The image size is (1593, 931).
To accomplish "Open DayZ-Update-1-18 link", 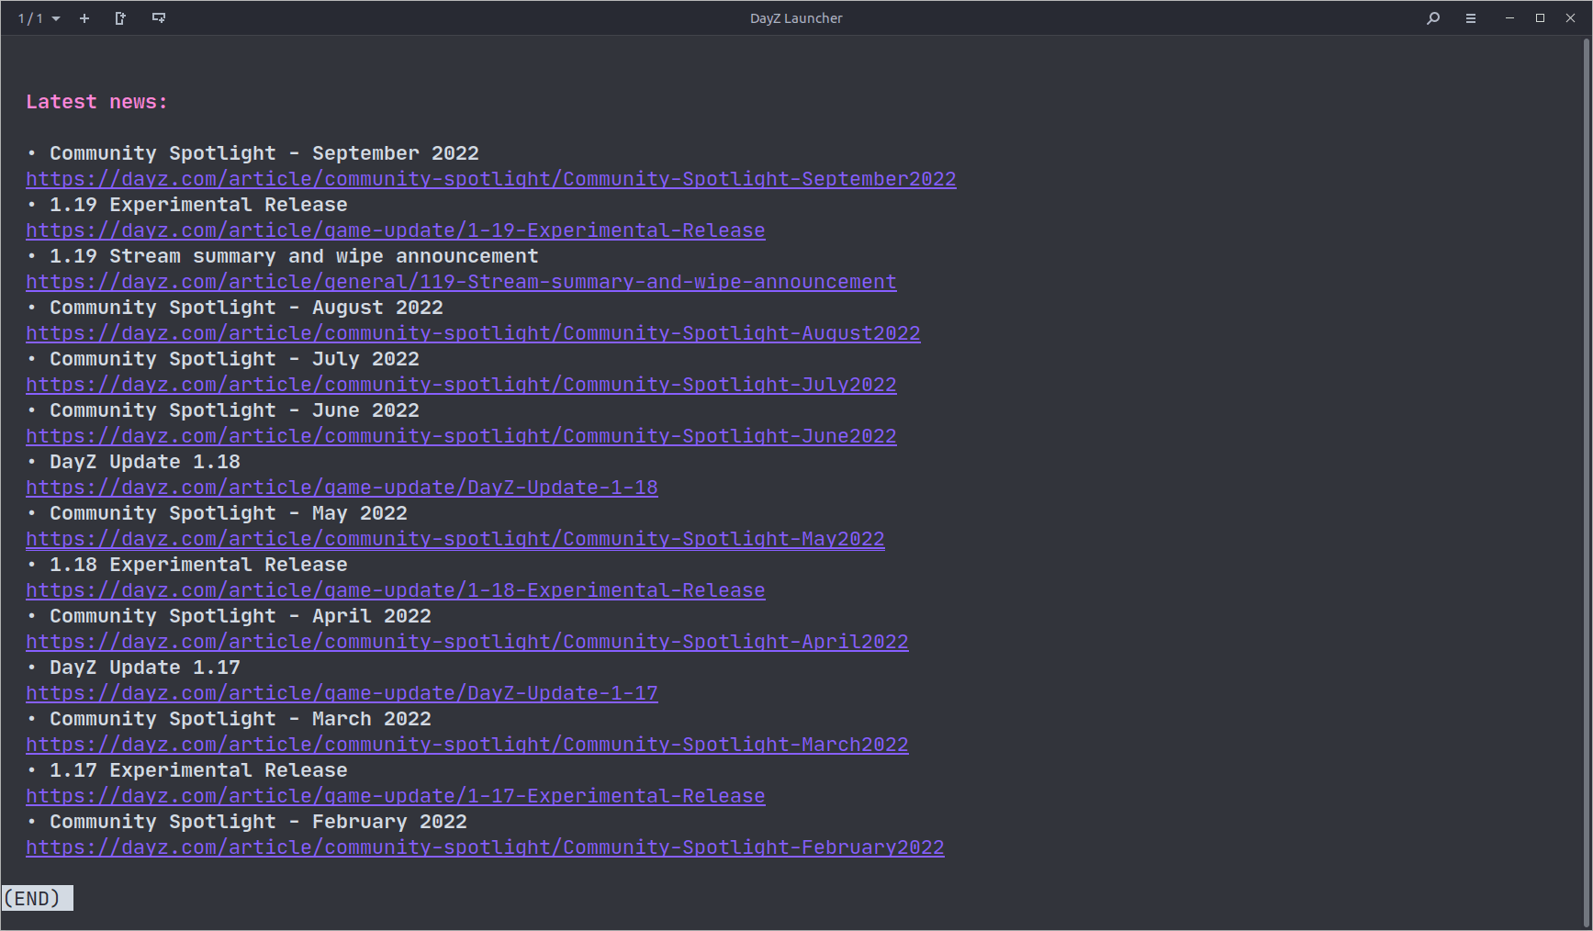I will click(x=342, y=488).
